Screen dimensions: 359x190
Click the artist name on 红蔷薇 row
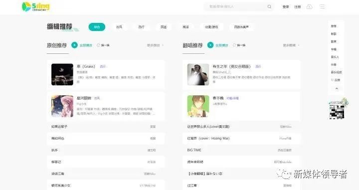coord(285,138)
